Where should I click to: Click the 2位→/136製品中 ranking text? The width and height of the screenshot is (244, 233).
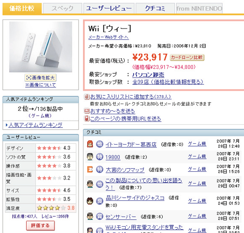(40, 109)
